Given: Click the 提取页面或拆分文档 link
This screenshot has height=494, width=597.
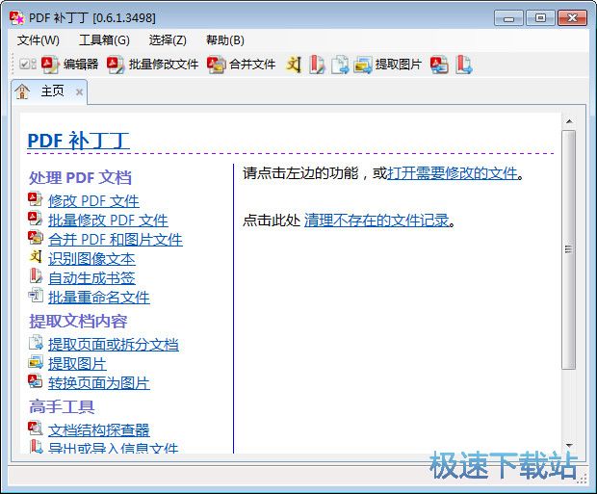Looking at the screenshot, I should [x=114, y=345].
